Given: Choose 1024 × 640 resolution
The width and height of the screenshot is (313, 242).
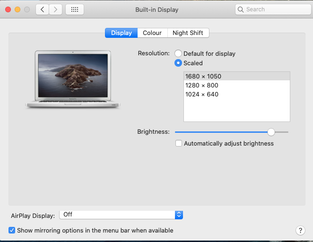Looking at the screenshot, I should (x=237, y=94).
